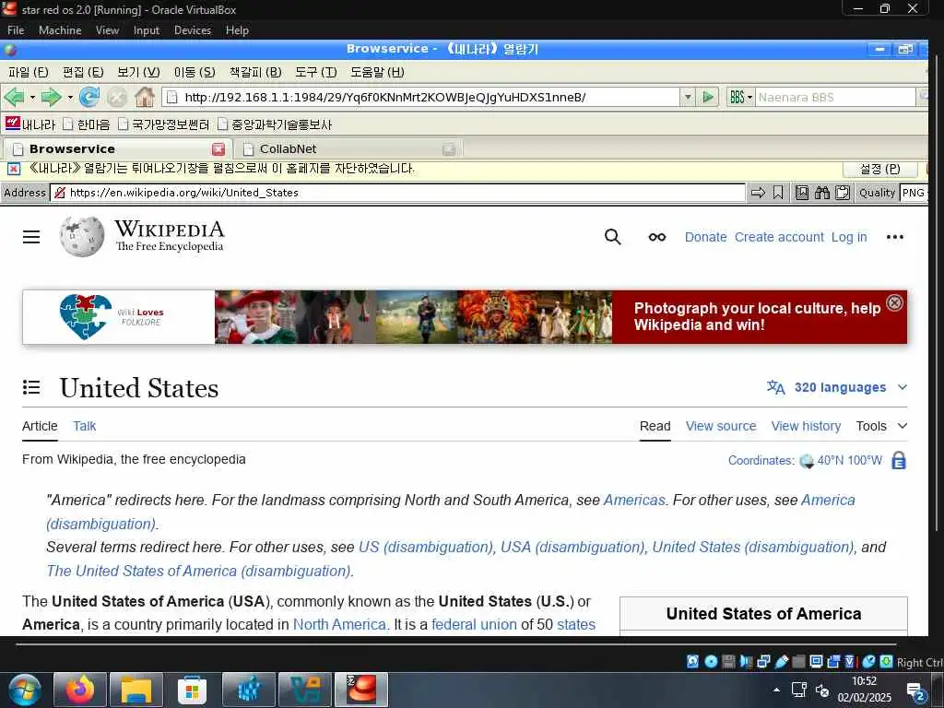Switch to the CollabNet tab

[348, 149]
